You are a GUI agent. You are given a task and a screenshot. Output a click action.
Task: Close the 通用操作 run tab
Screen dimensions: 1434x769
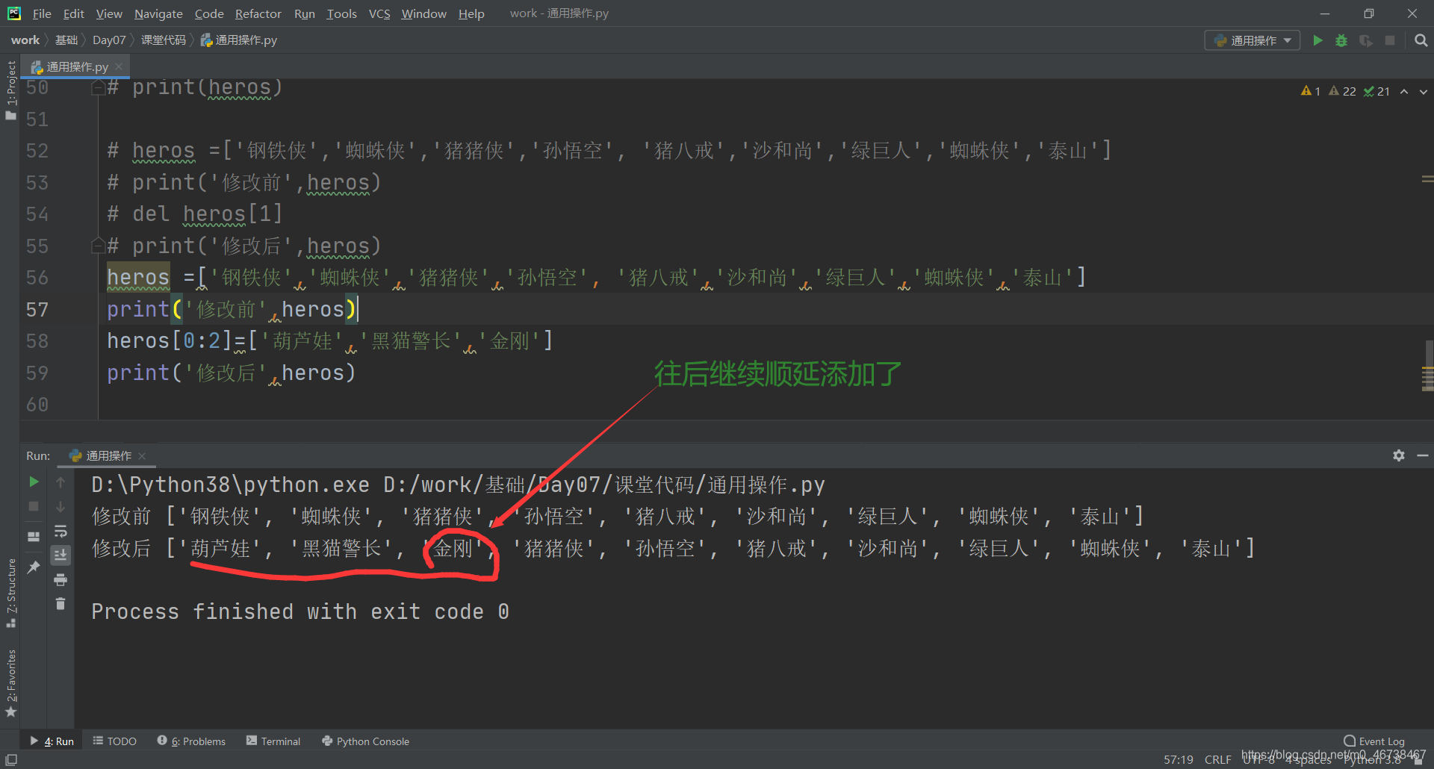142,455
